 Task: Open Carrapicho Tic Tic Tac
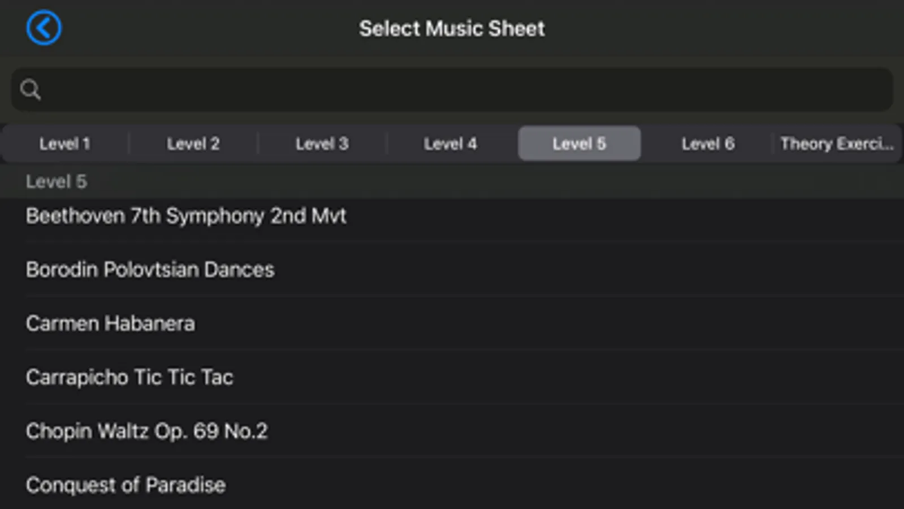(x=129, y=377)
